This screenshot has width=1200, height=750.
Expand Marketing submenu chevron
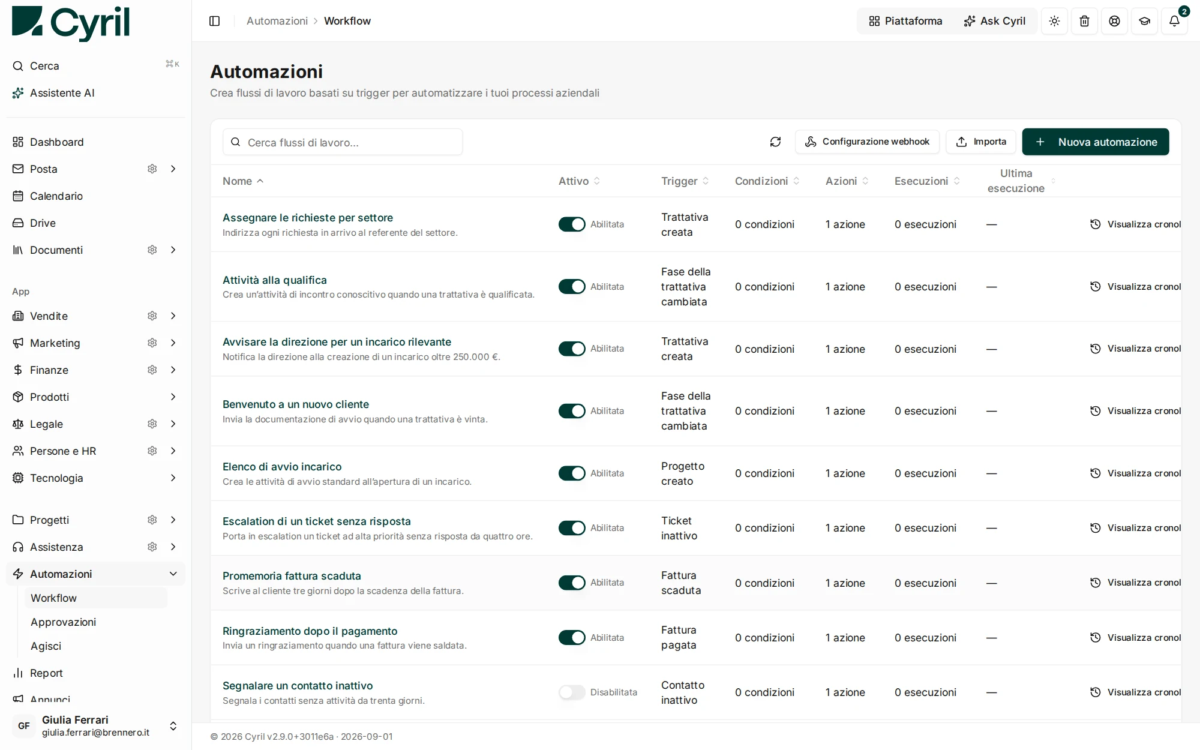click(173, 343)
